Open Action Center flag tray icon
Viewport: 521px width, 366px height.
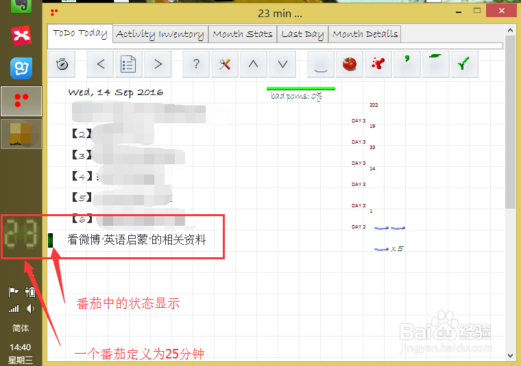click(13, 292)
